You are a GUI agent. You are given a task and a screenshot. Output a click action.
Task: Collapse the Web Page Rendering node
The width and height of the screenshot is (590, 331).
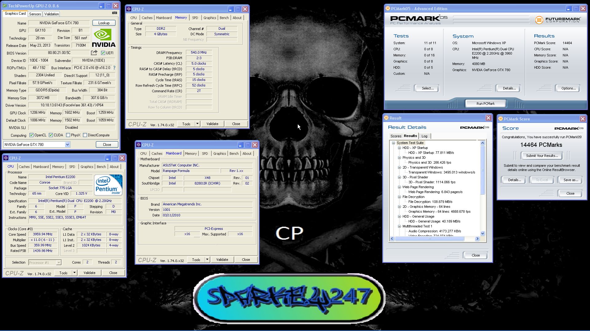point(399,187)
